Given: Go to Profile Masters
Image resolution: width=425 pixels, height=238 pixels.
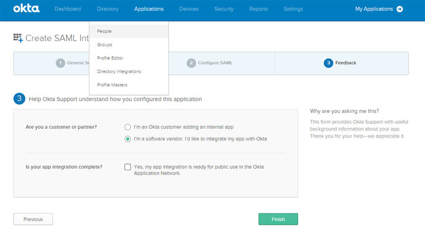Looking at the screenshot, I should [112, 85].
